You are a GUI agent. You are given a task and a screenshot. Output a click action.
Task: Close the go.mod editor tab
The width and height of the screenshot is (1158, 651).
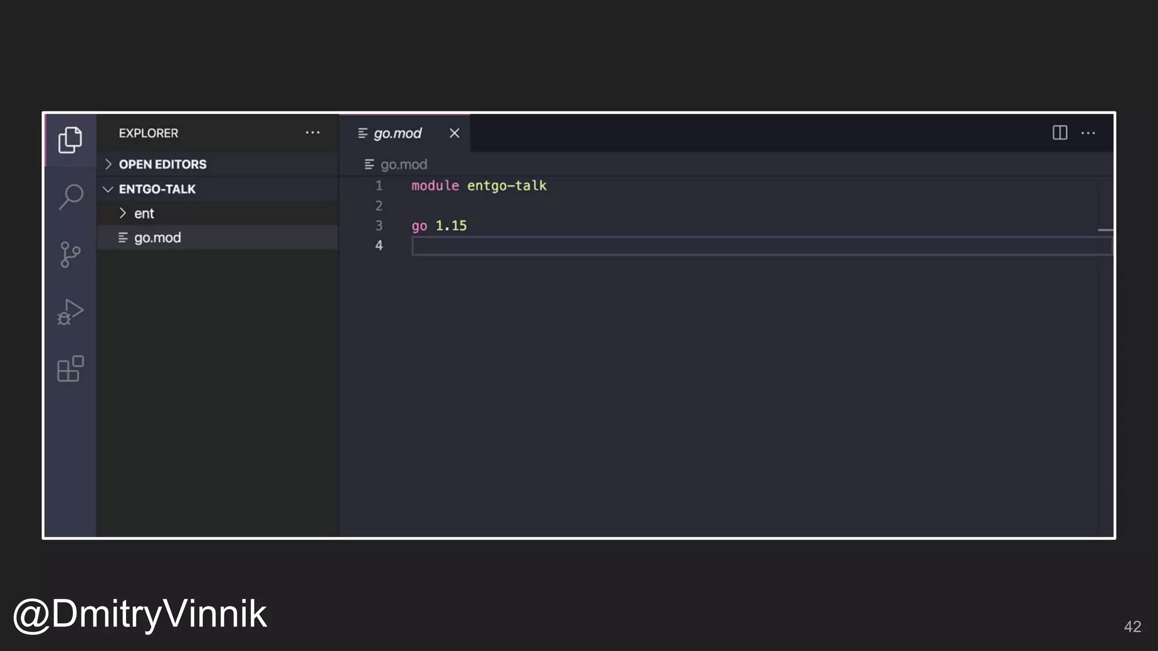click(454, 133)
